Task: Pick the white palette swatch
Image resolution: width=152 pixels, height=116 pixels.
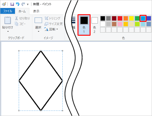Action: tap(103, 24)
